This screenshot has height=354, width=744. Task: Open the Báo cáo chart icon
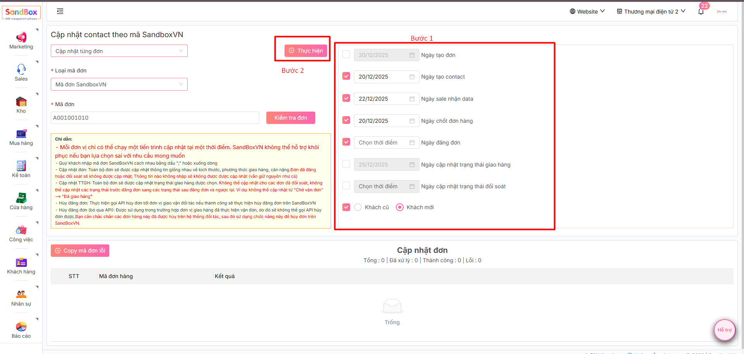(21, 327)
